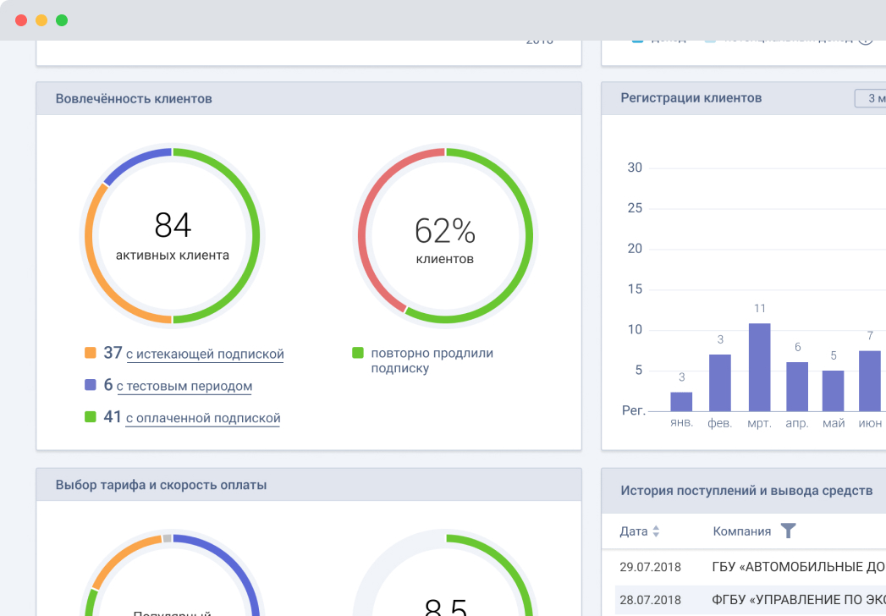Click the orange legend swatch beside 37
Viewport: 886px width, 616px height.
[90, 353]
